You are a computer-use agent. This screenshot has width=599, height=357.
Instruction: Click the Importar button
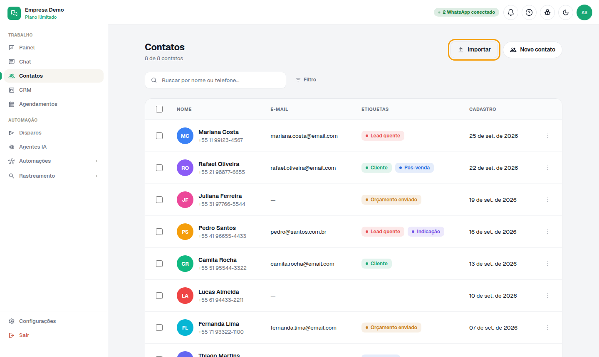tap(474, 50)
